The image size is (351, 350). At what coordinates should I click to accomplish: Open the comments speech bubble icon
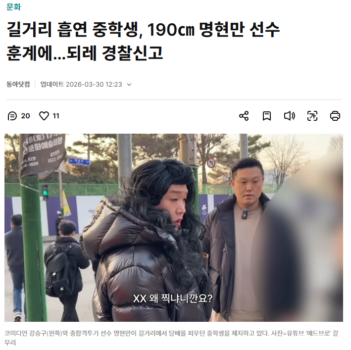(x=12, y=116)
